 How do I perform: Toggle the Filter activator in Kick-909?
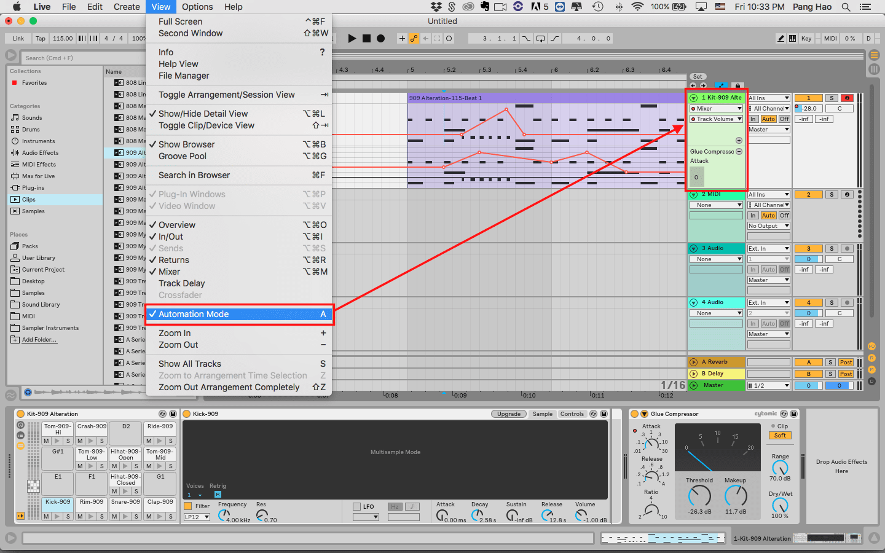click(188, 506)
